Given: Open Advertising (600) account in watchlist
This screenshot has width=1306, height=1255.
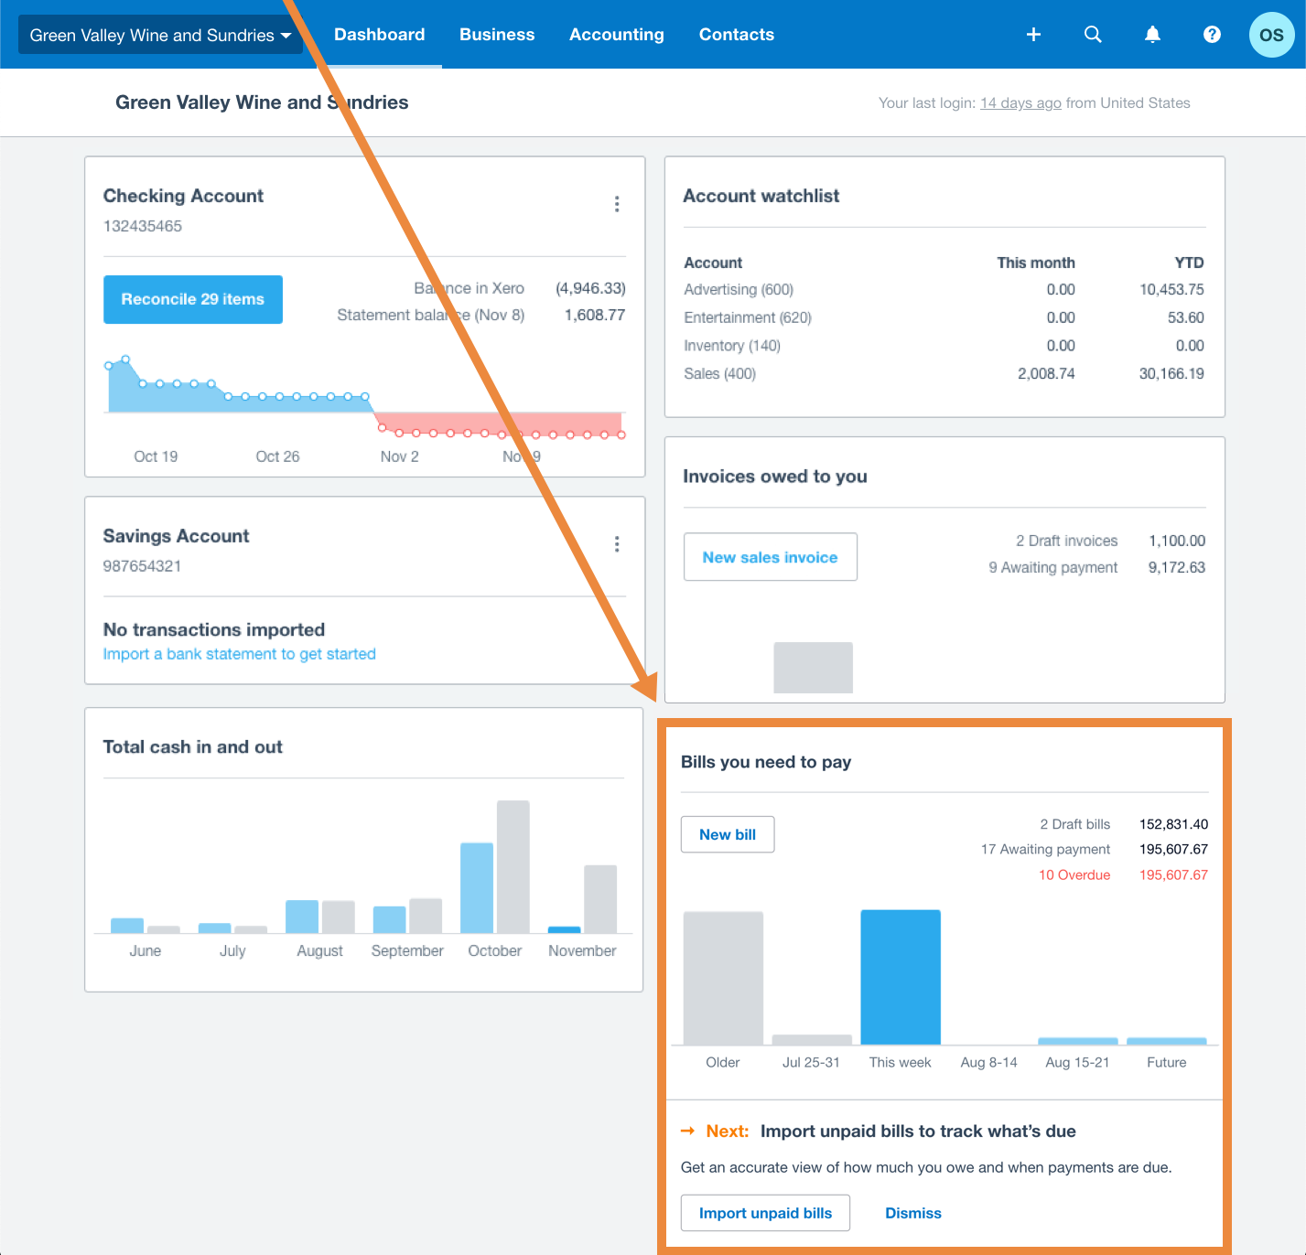Looking at the screenshot, I should [x=739, y=290].
